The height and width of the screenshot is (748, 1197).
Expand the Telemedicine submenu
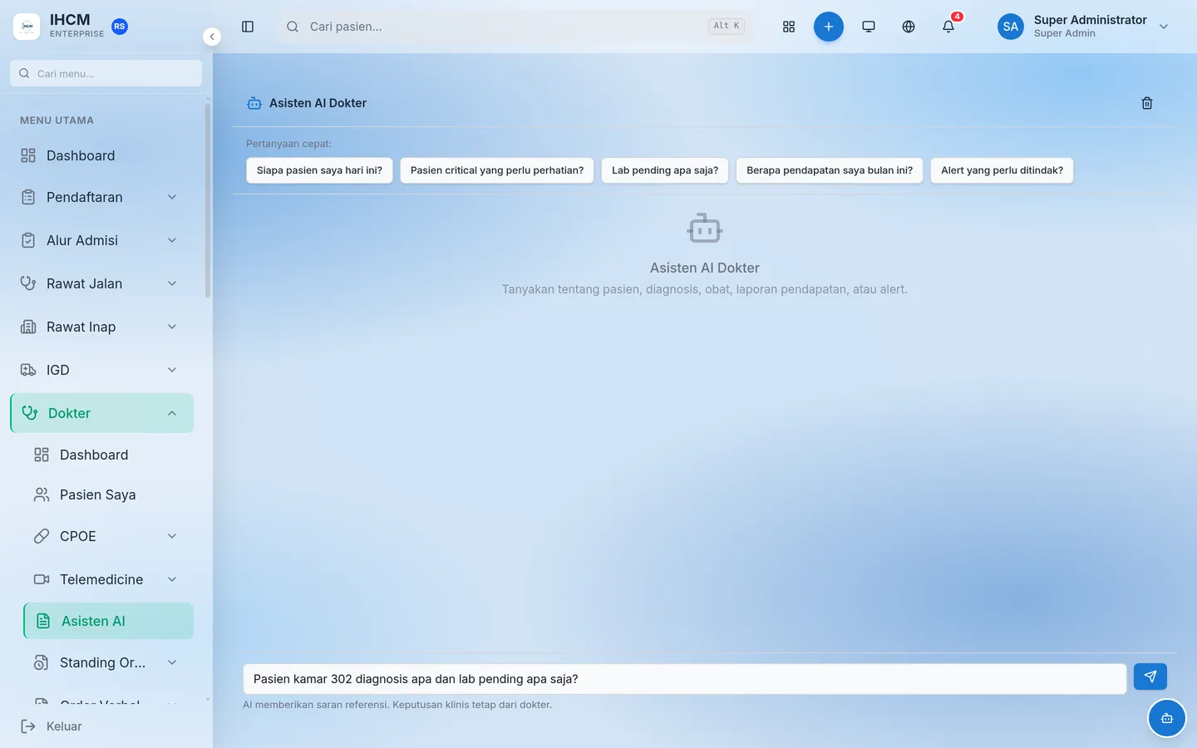pos(108,579)
